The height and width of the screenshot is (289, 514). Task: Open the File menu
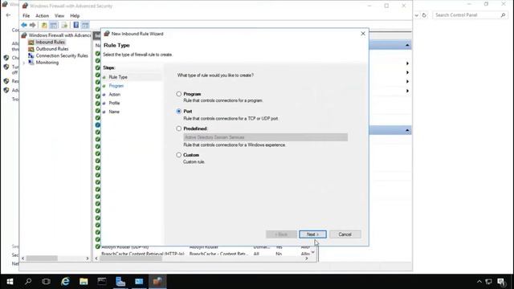27,16
